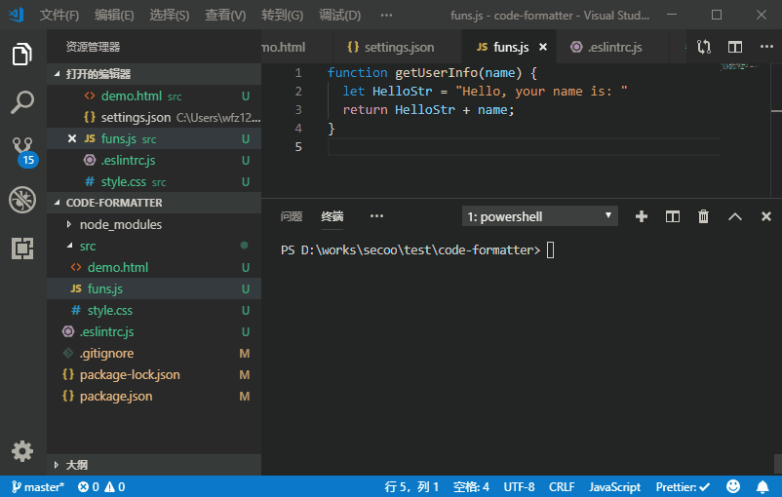The width and height of the screenshot is (782, 497).
Task: Click the terminal prompt input area
Action: click(x=551, y=249)
